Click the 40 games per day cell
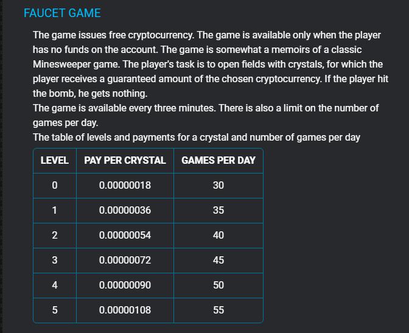This screenshot has height=333, width=409. [218, 236]
